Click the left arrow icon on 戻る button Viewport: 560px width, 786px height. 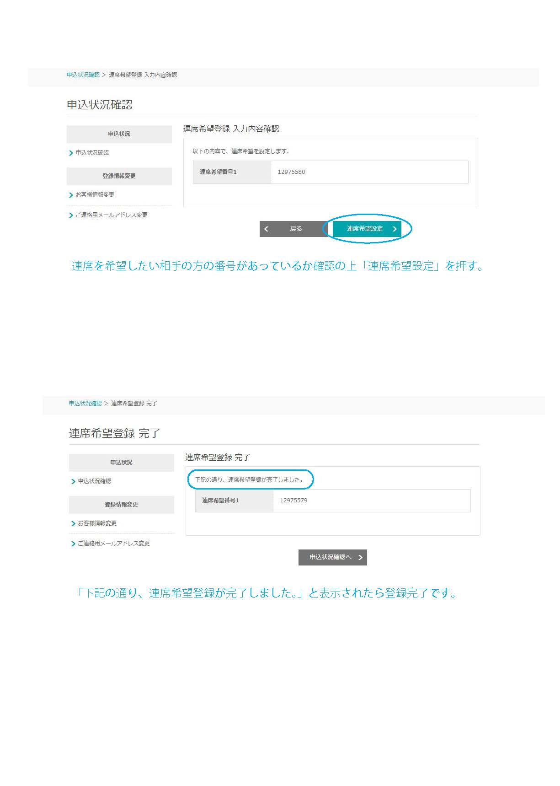[267, 229]
